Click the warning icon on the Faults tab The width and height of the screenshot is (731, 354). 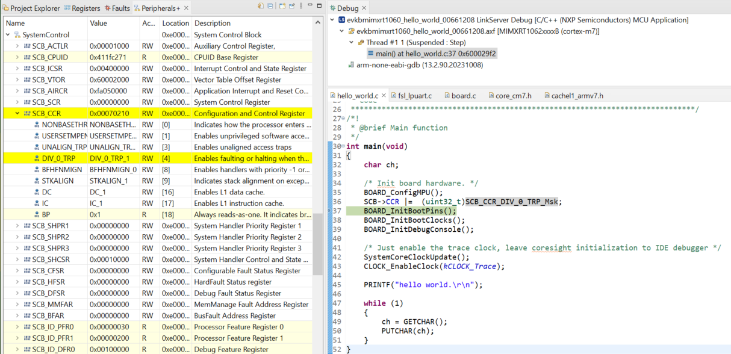pos(108,8)
